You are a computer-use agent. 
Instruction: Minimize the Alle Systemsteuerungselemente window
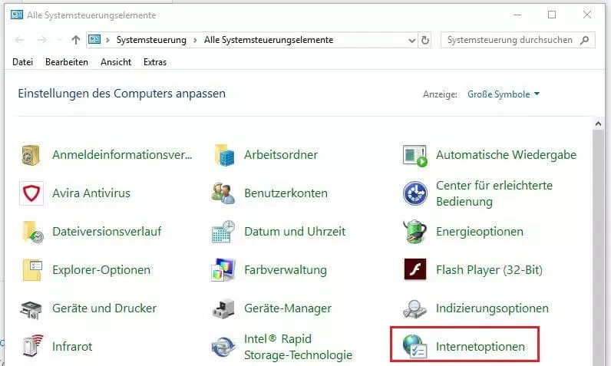coord(517,15)
